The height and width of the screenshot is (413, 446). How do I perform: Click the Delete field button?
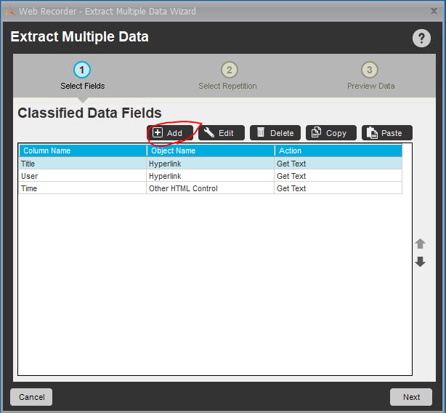click(x=275, y=133)
